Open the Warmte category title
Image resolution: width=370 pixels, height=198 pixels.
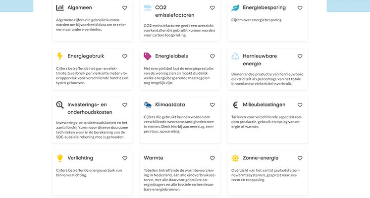pos(154,158)
